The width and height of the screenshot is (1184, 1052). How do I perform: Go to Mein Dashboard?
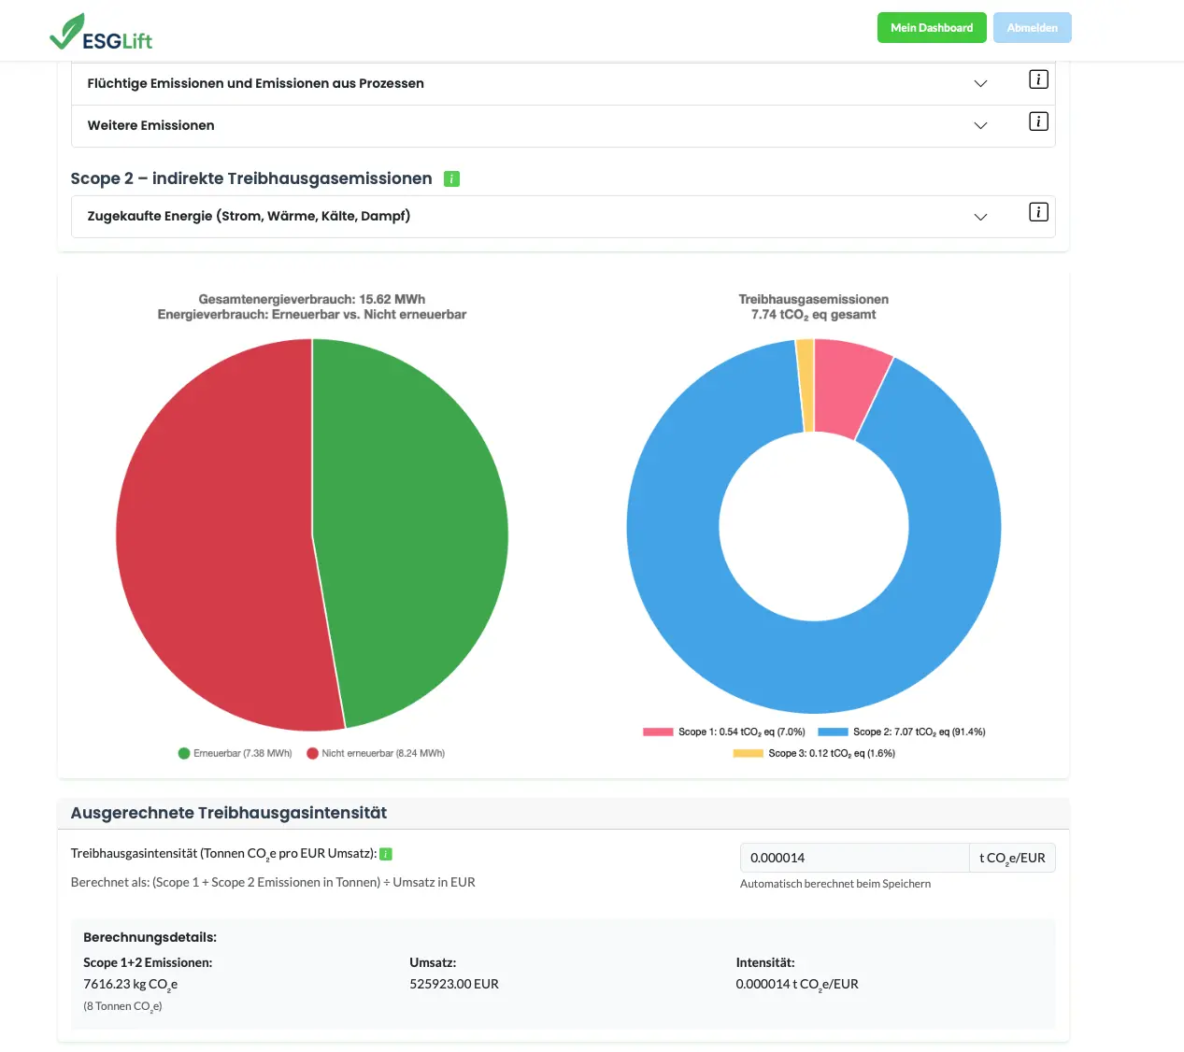point(932,28)
